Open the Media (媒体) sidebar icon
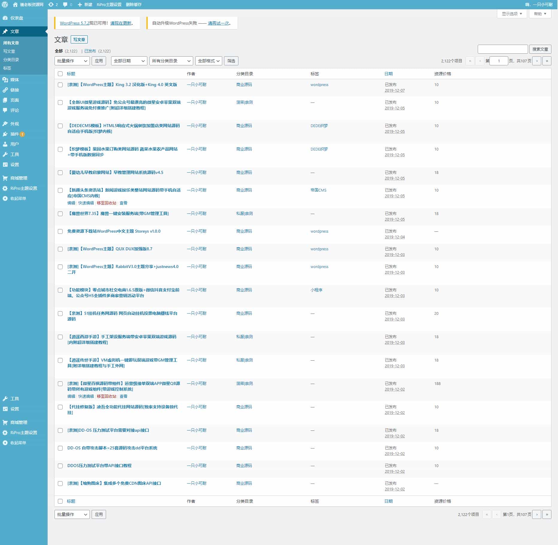This screenshot has height=545, width=558. click(x=5, y=80)
